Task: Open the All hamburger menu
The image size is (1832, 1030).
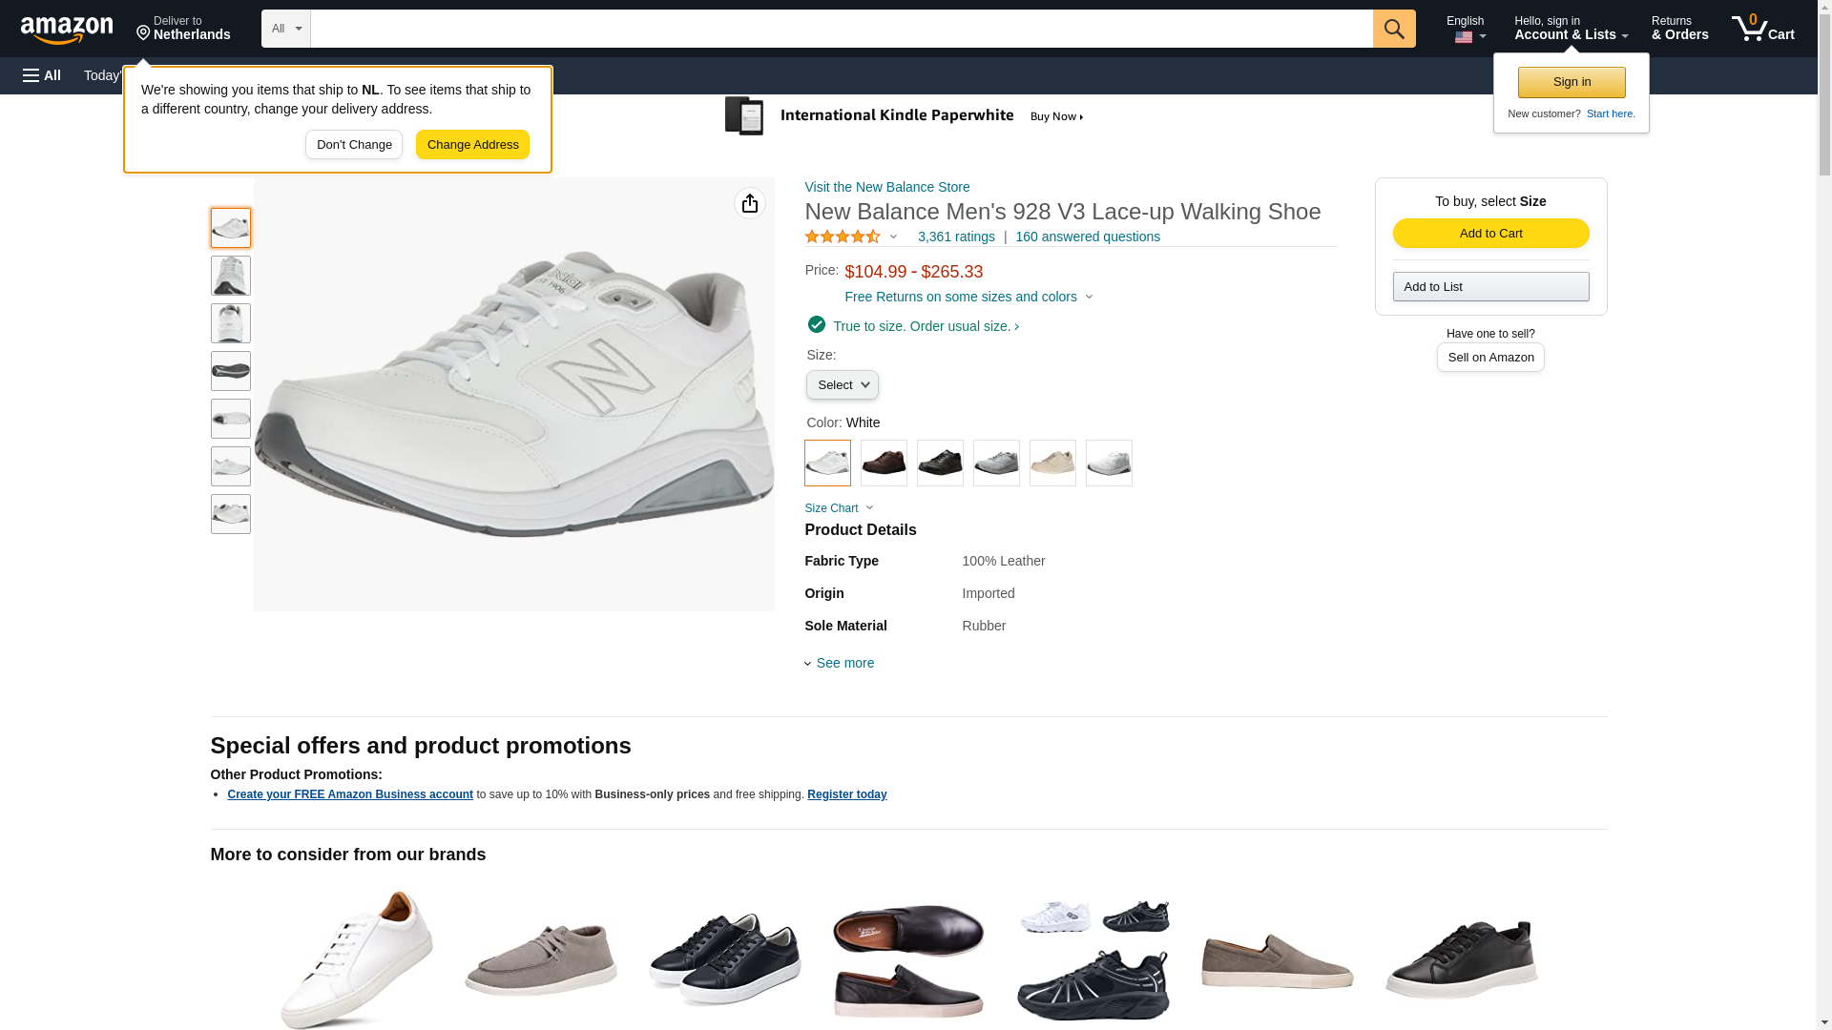Action: click(x=42, y=75)
